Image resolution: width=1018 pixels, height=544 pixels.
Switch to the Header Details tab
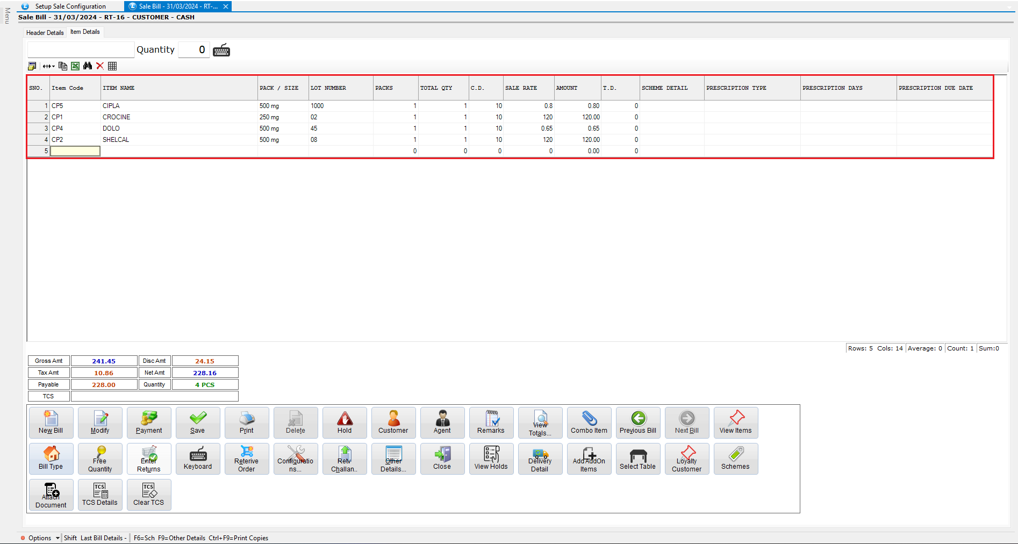[45, 33]
